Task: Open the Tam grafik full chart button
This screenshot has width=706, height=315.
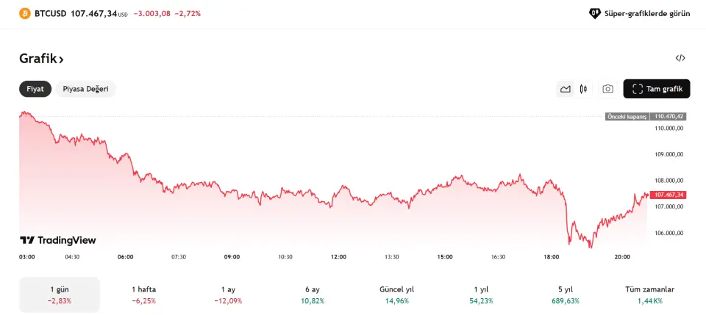Action: 657,89
